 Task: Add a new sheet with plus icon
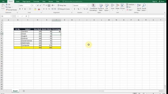point(24,91)
